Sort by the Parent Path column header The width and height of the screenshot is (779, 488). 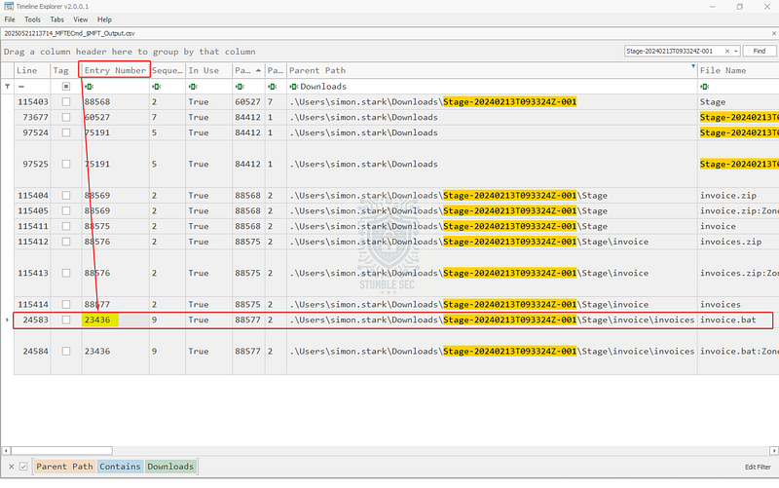tap(492, 70)
